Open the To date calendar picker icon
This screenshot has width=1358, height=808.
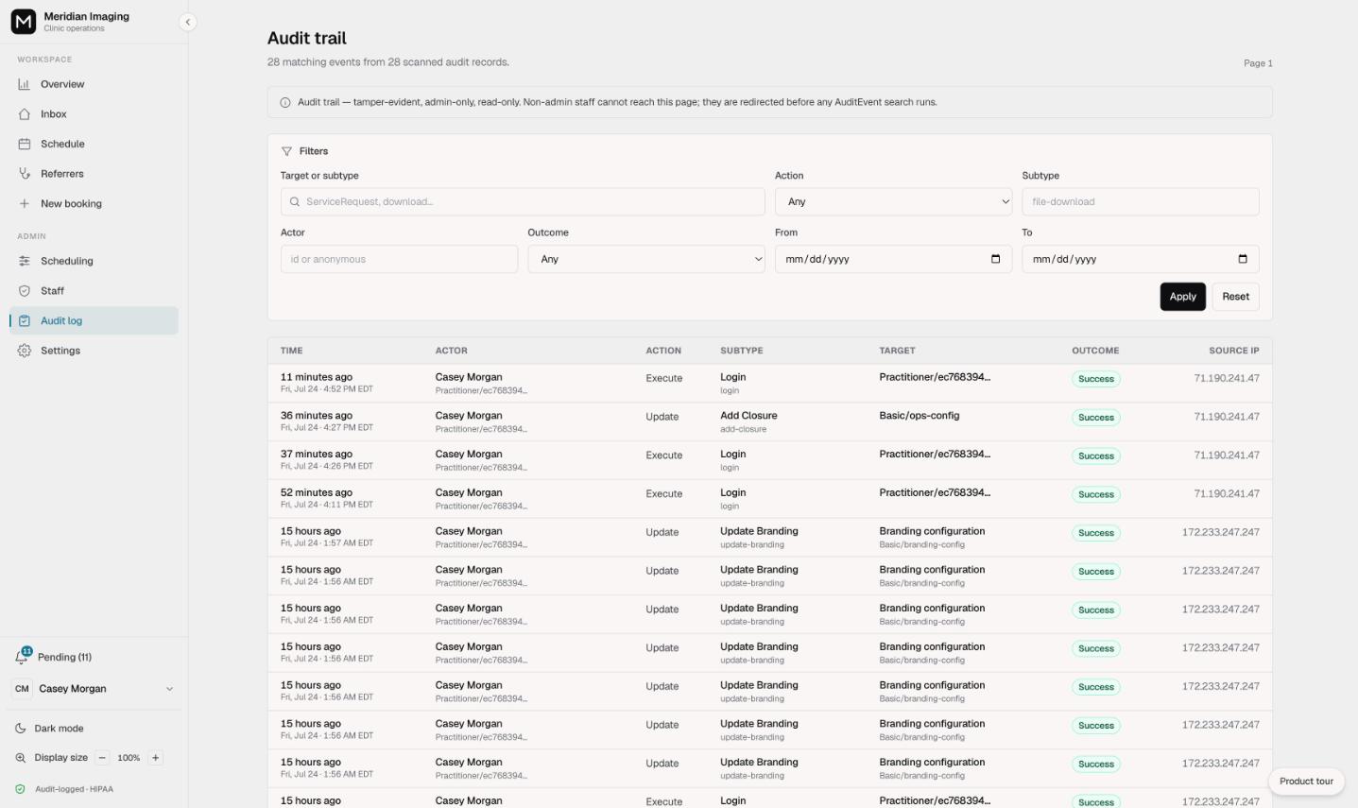click(x=1243, y=259)
